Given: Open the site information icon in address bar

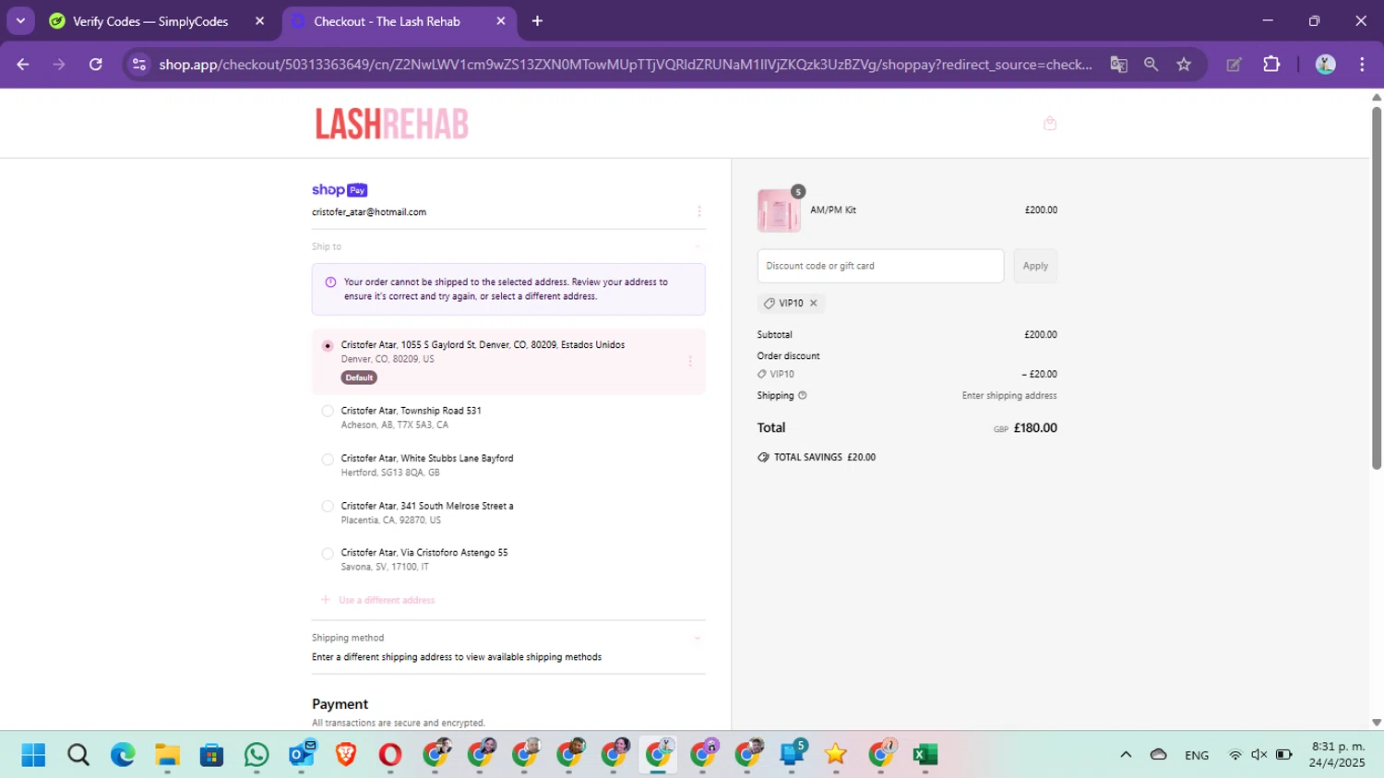Looking at the screenshot, I should (x=139, y=65).
